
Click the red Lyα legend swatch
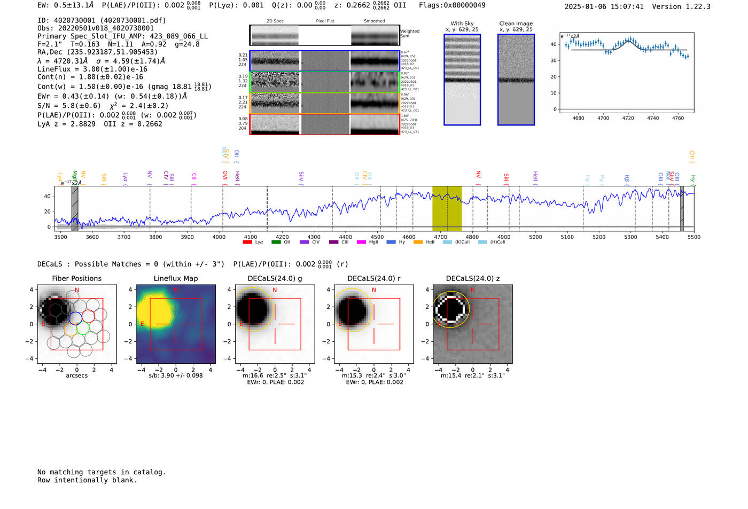(247, 242)
